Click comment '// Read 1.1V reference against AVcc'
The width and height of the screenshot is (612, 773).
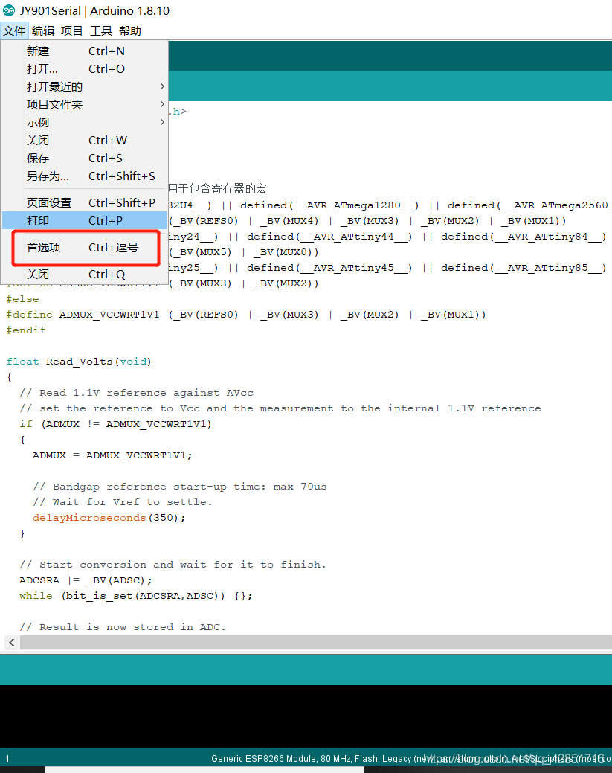click(137, 393)
